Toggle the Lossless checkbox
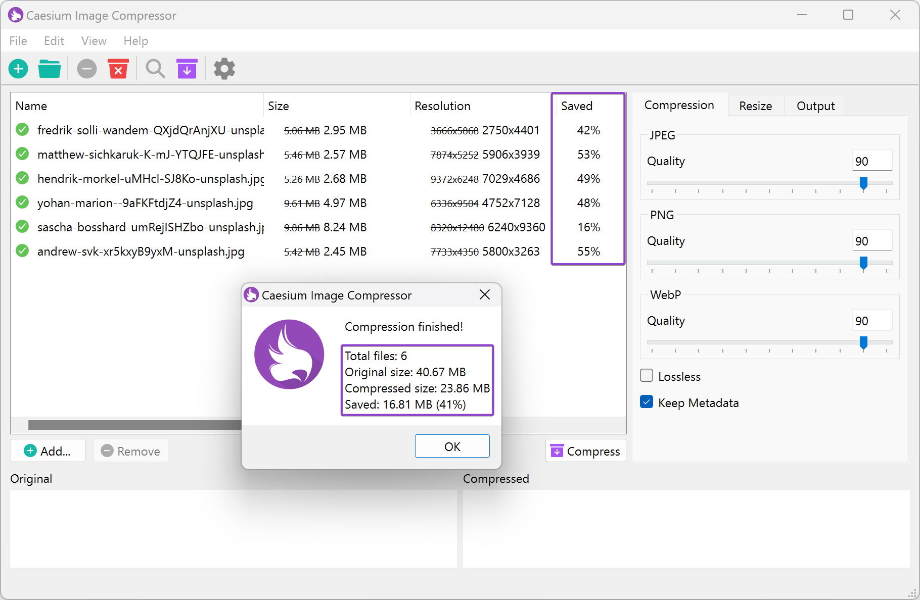The height and width of the screenshot is (600, 920). (x=647, y=376)
